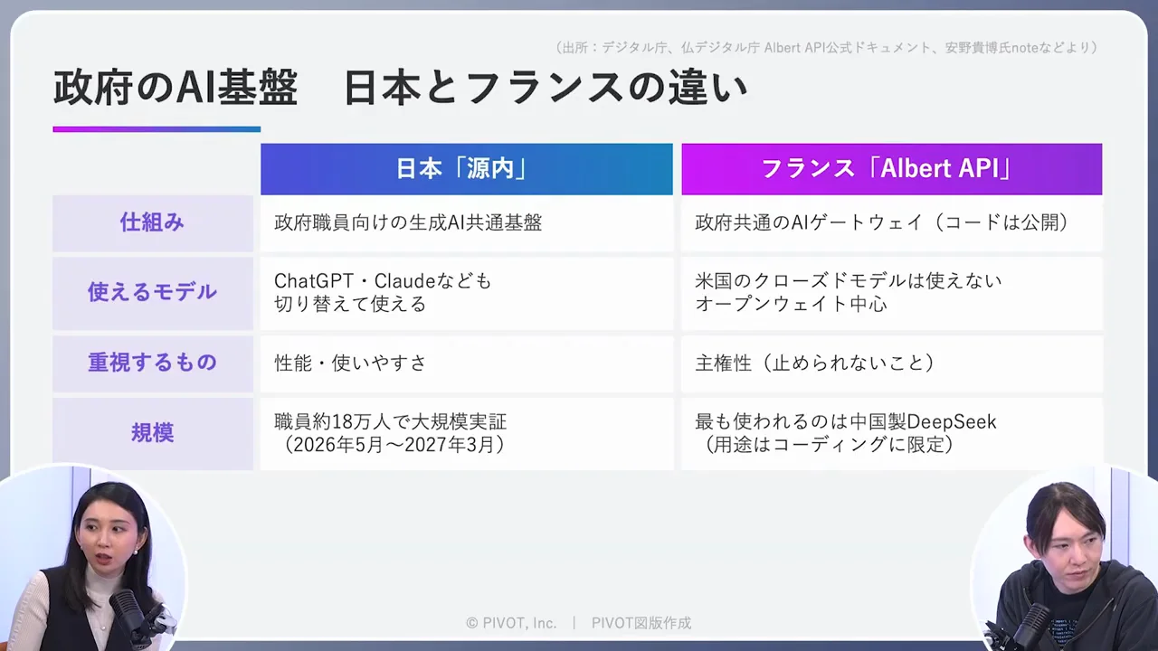Select the source note starting with 出所：デジタル庁
1158x651 pixels.
pyautogui.click(x=827, y=47)
